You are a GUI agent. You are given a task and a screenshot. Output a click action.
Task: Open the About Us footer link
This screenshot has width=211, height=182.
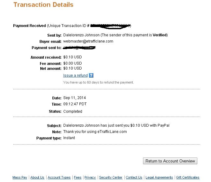pos(37,177)
